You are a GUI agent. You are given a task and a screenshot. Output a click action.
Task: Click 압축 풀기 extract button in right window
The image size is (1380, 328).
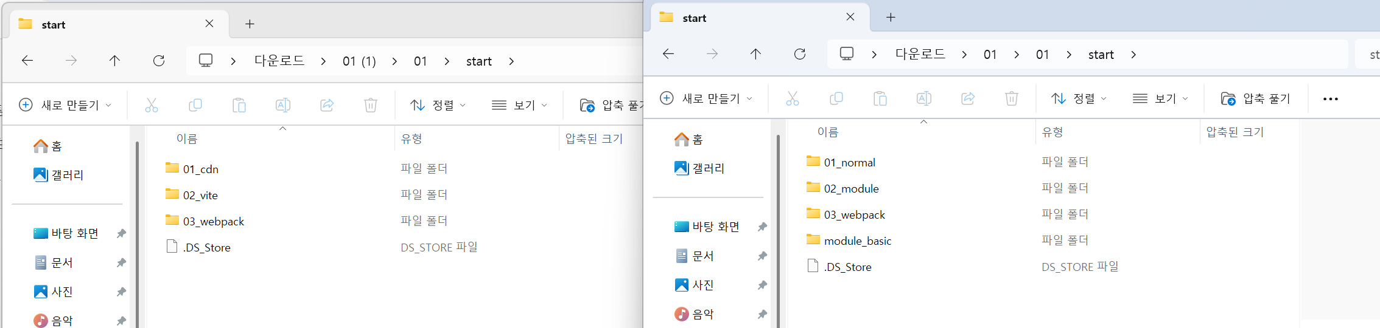click(x=1256, y=98)
